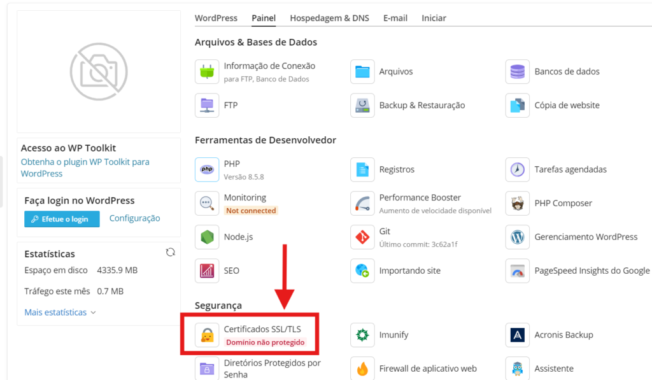This screenshot has width=652, height=380.
Task: Click the Importando site label
Action: 409,271
